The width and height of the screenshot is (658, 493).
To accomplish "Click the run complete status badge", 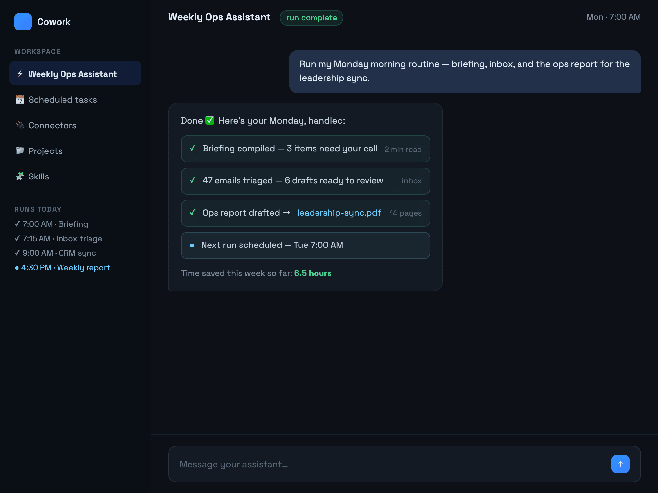I will 311,18.
